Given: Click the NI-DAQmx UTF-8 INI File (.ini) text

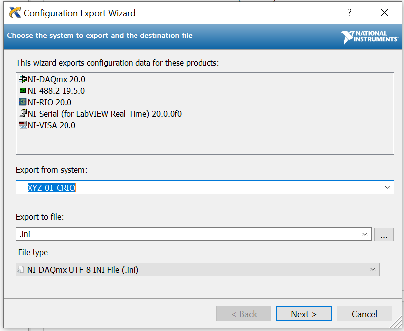Looking at the screenshot, I should (83, 270).
